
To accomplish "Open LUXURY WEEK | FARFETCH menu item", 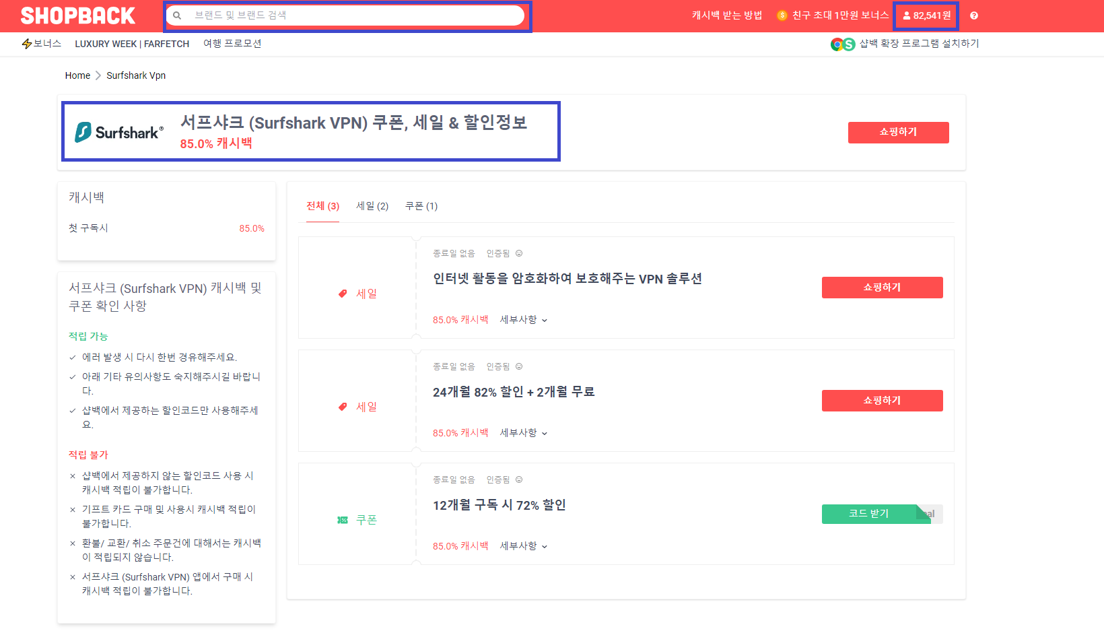I will tap(132, 44).
